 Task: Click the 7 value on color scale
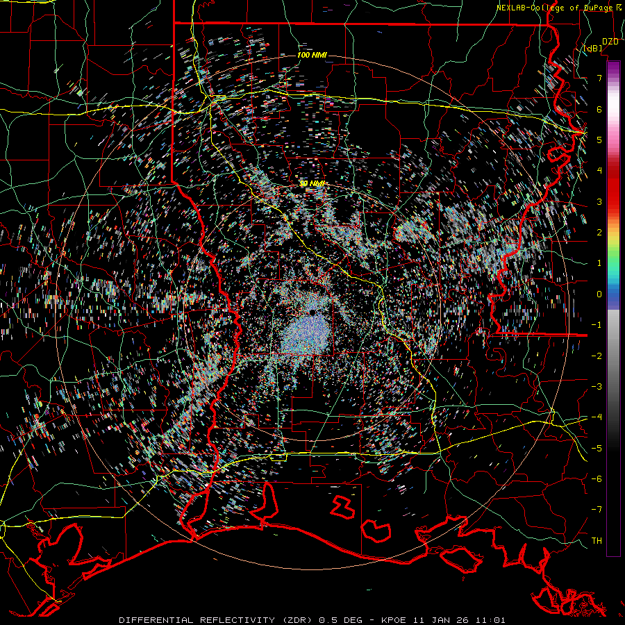(x=599, y=78)
